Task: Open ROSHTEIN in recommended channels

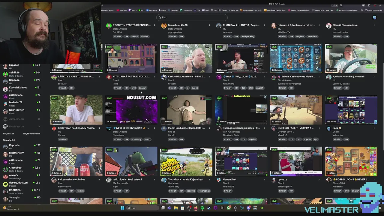Action: 22,191
